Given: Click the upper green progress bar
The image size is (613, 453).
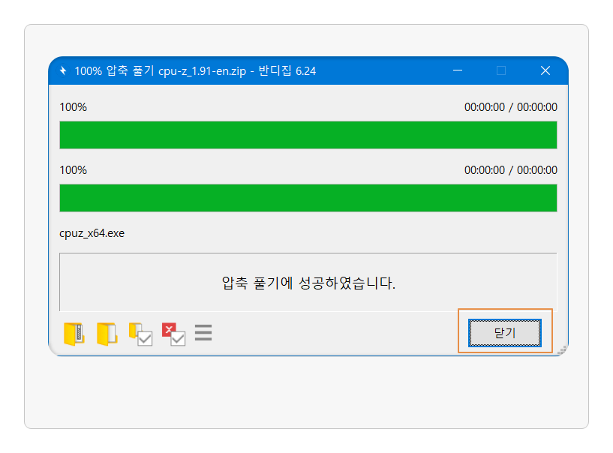Looking at the screenshot, I should [308, 135].
